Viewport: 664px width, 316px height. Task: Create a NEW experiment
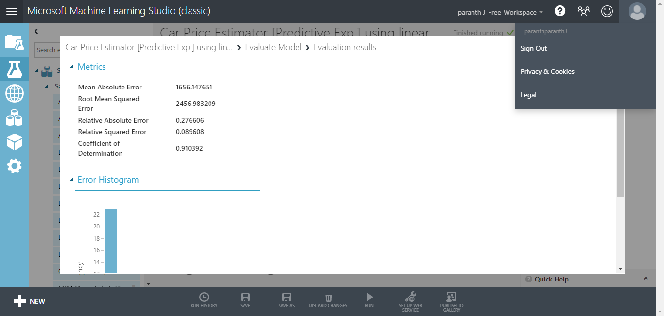coord(29,301)
